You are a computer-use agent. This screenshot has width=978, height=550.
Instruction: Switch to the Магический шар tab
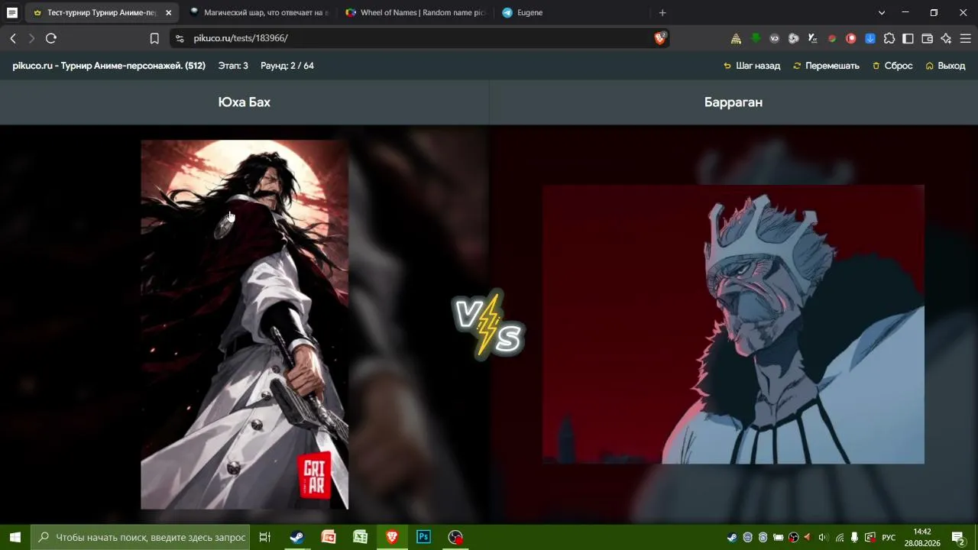click(x=258, y=13)
